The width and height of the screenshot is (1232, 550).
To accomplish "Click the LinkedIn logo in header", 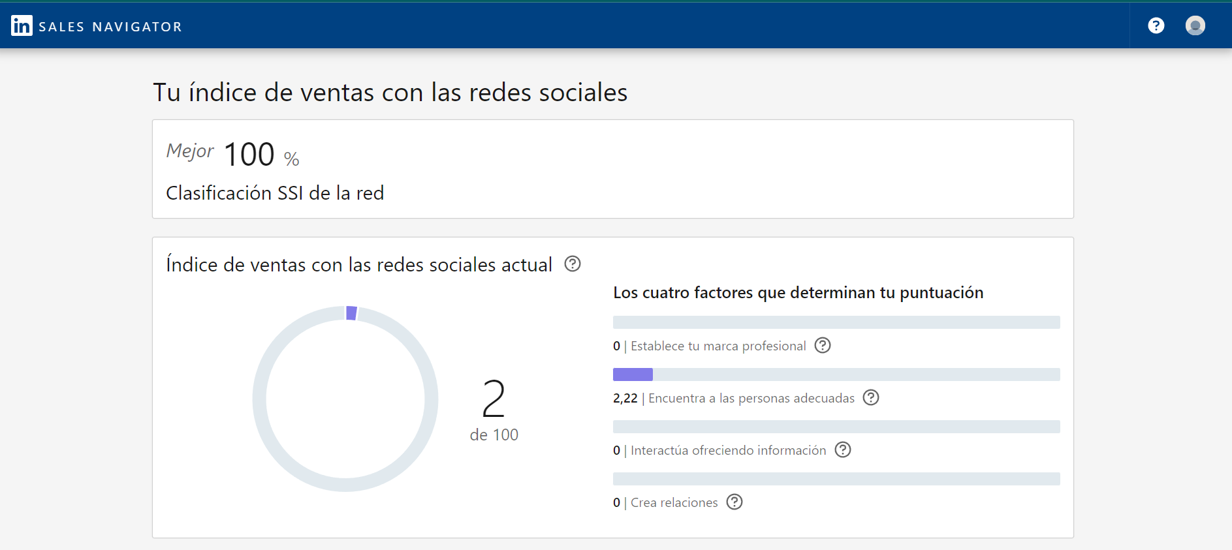I will click(22, 25).
